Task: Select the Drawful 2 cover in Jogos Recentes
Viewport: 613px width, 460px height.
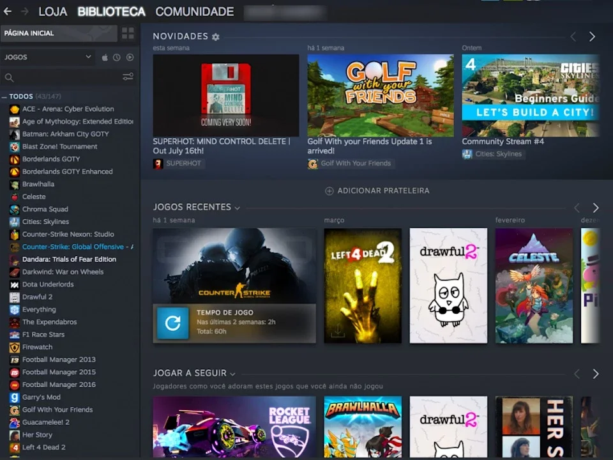Action: coord(448,286)
